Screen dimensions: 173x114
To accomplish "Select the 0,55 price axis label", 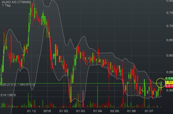I will [170, 72].
